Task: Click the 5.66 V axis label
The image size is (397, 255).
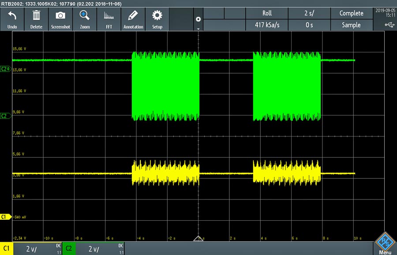Action: click(x=19, y=154)
